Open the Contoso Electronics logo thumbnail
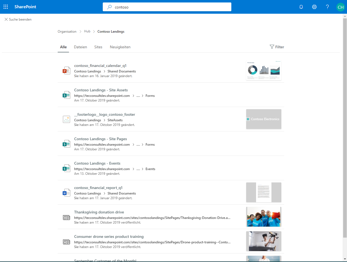The image size is (347, 262). pos(264,119)
